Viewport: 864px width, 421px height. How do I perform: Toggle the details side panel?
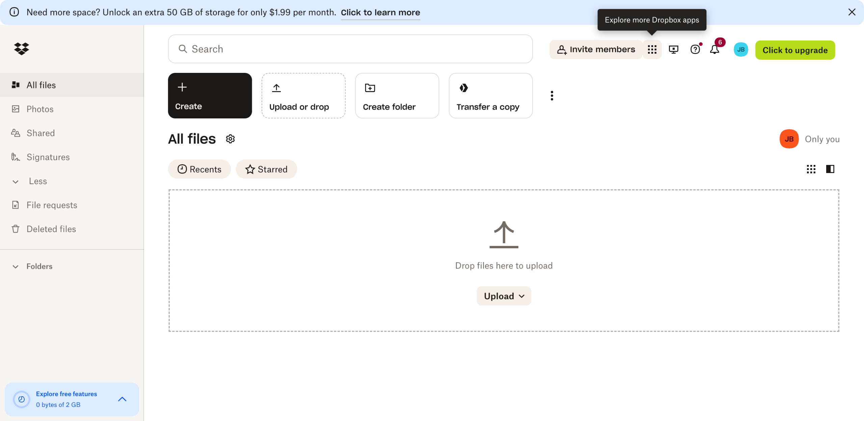830,169
